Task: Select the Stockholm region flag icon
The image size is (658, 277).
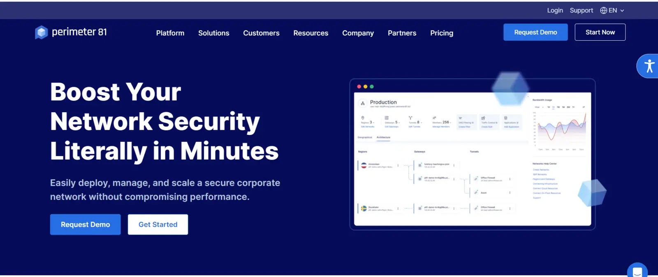Action: [364, 208]
